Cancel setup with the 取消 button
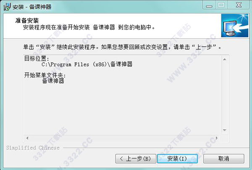The image size is (252, 170). coord(223,159)
